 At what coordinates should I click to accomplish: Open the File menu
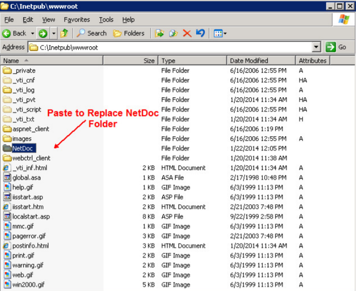[x=9, y=20]
